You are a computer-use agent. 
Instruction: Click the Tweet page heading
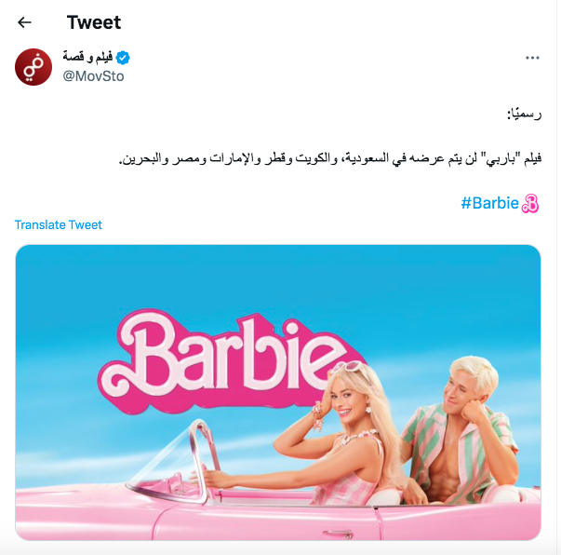[x=94, y=22]
